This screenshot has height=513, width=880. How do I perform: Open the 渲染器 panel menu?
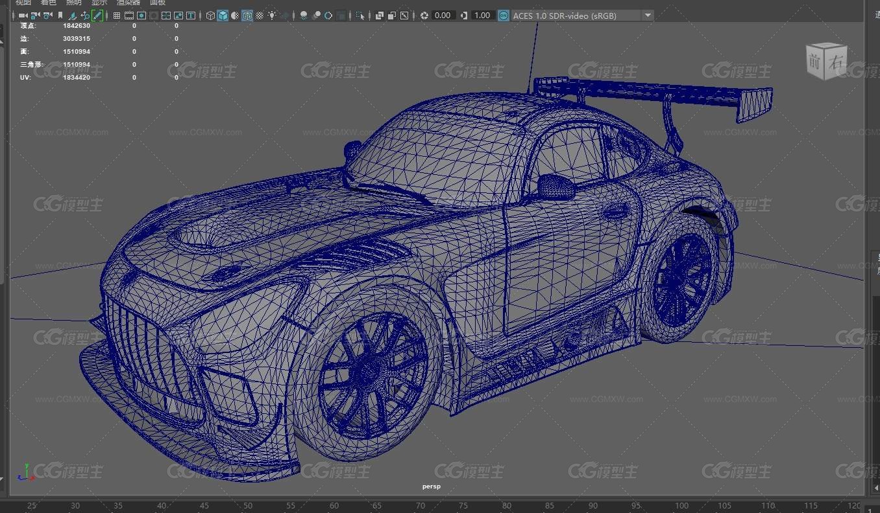(128, 3)
